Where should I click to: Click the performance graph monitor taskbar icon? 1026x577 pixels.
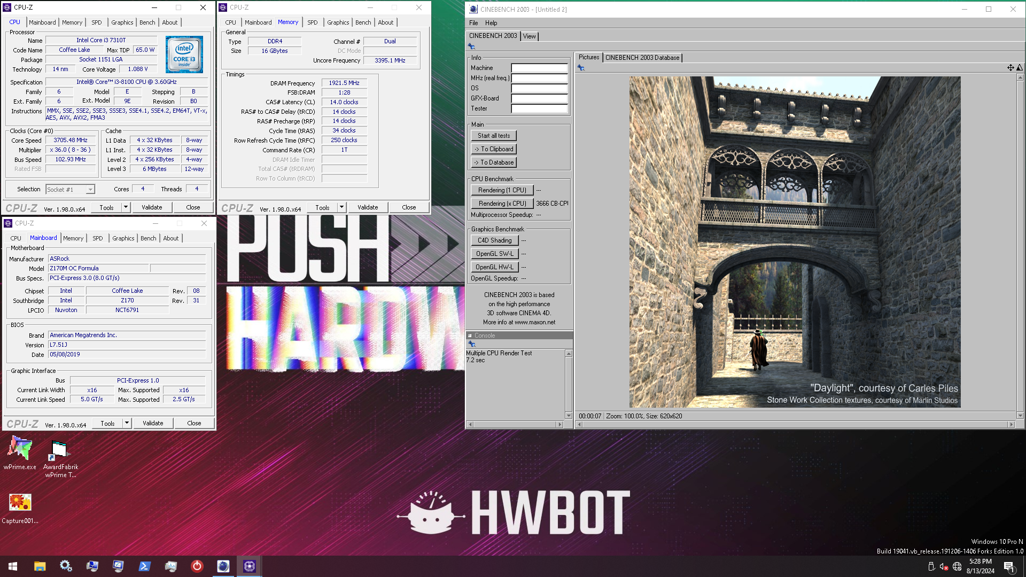pyautogui.click(x=170, y=566)
